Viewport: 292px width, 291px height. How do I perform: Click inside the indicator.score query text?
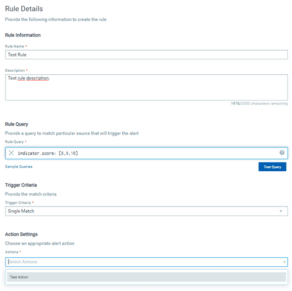(x=48, y=153)
